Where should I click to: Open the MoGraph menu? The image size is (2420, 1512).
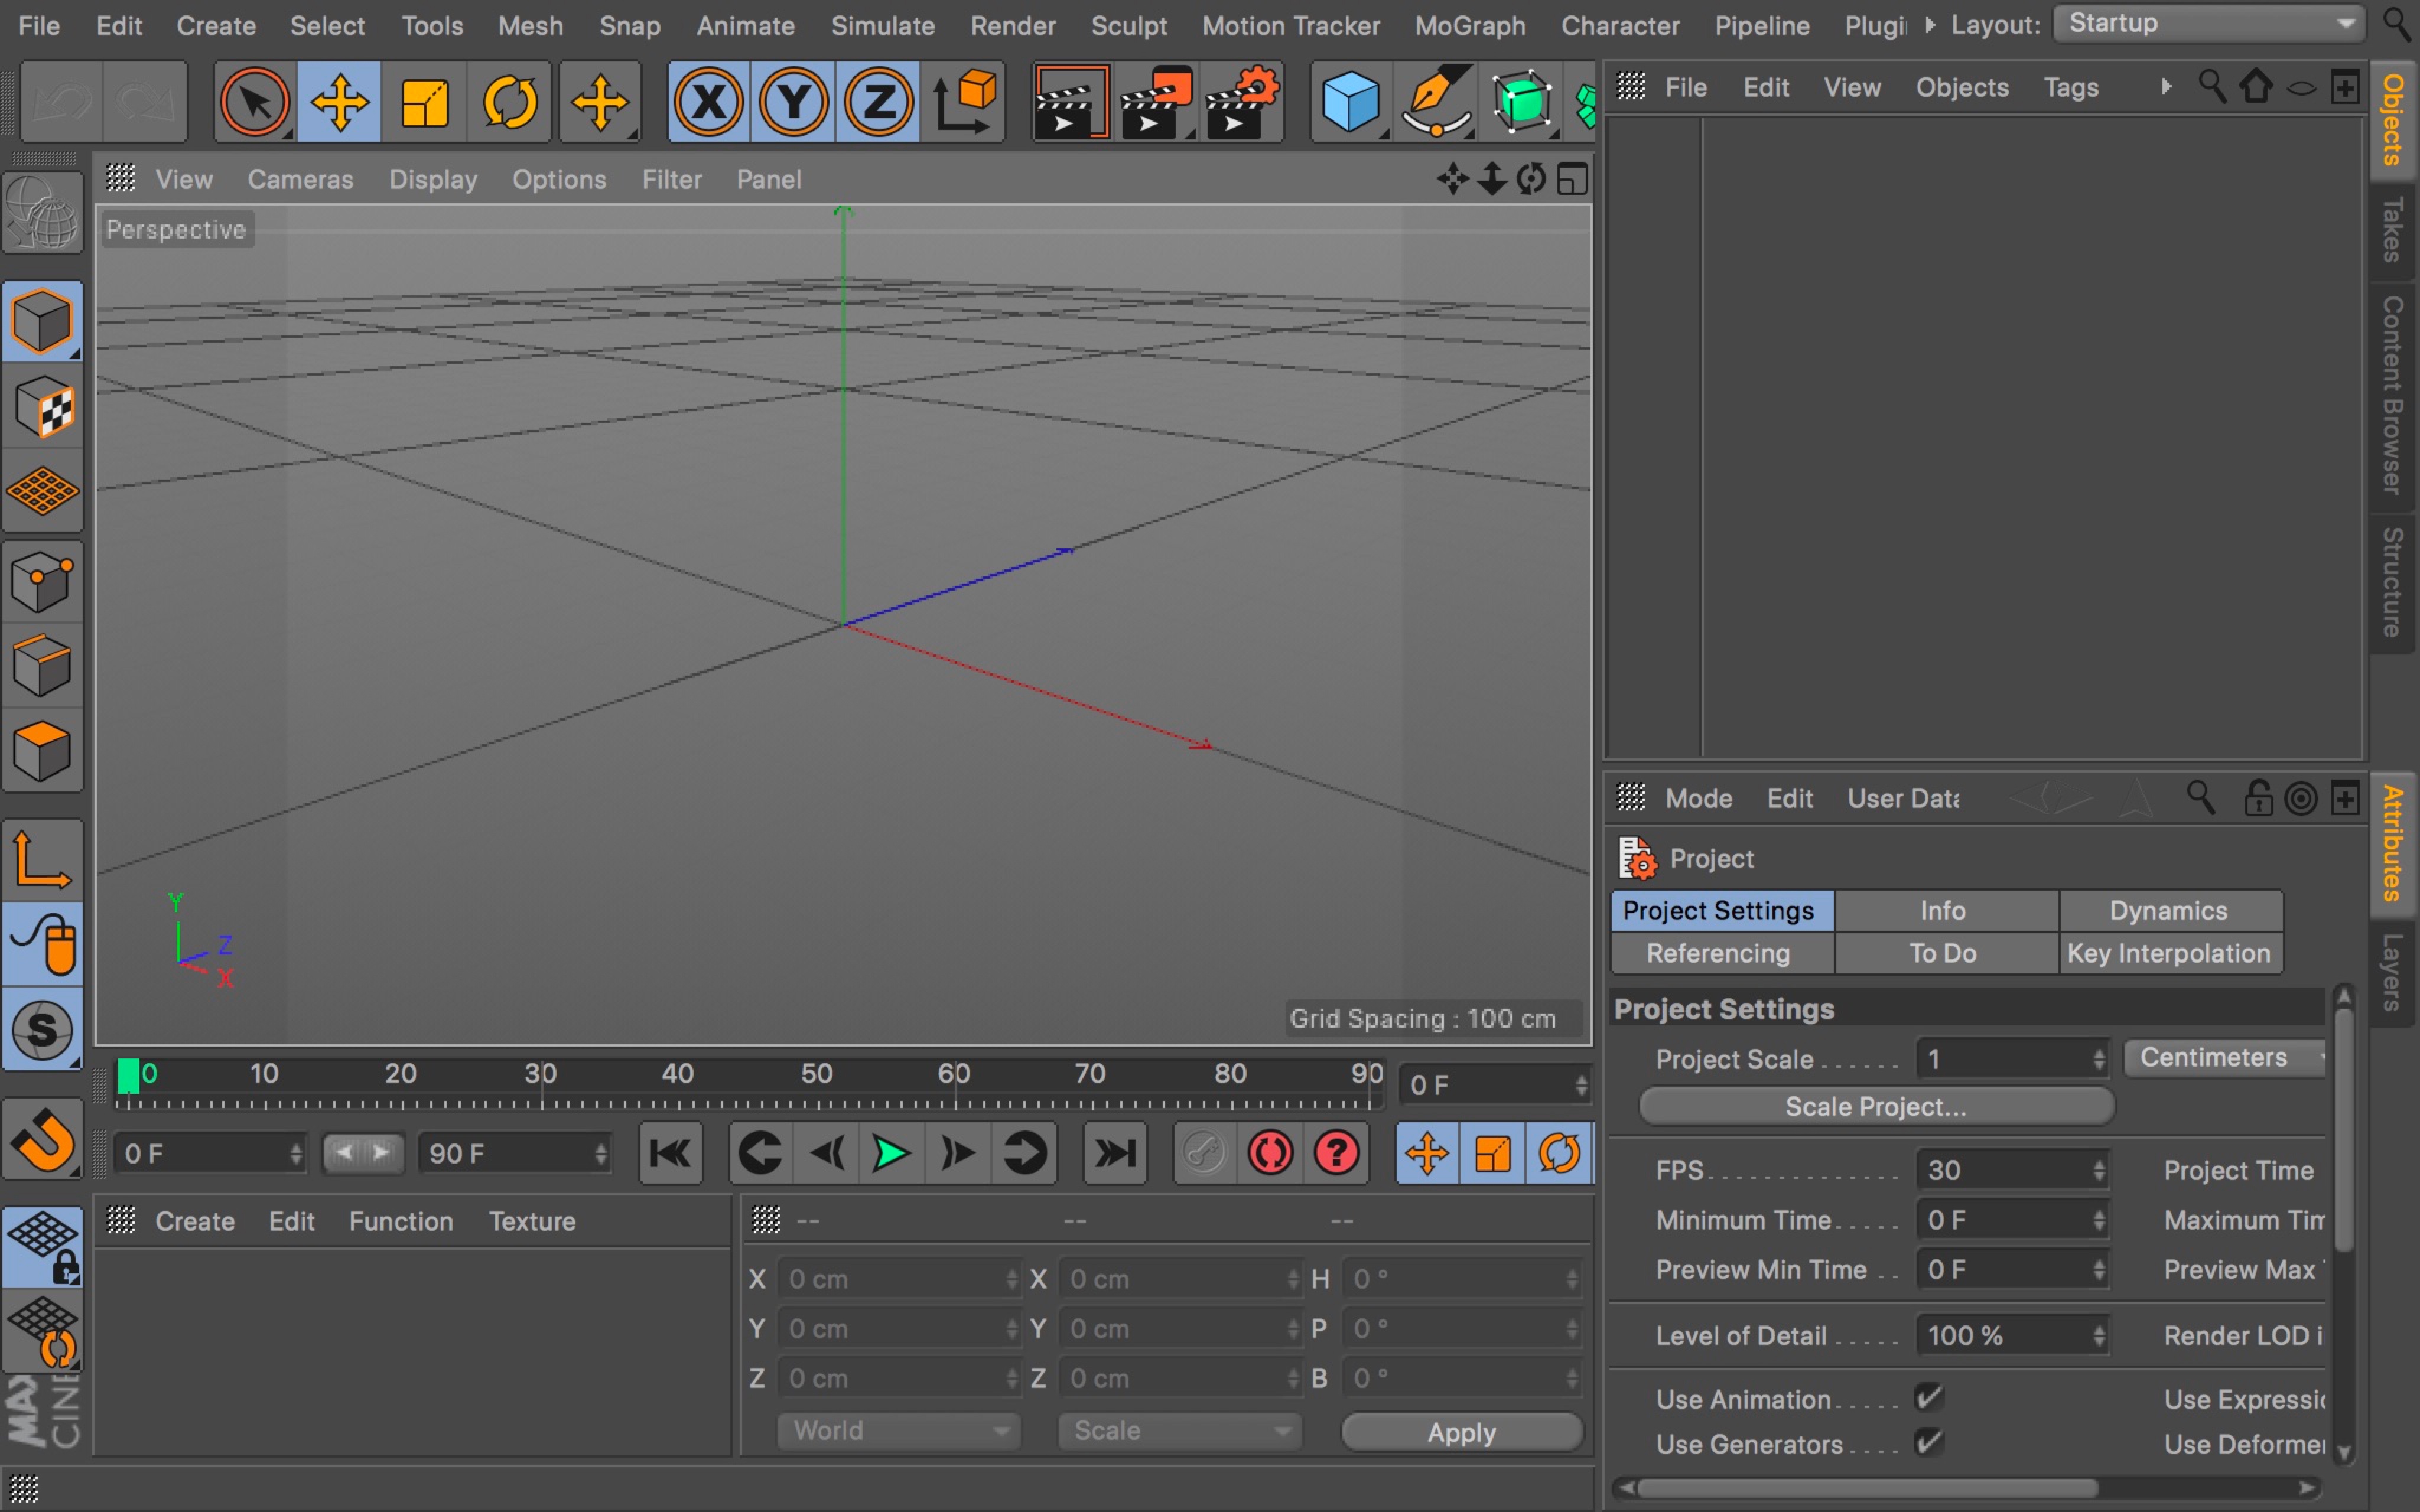pos(1469,25)
